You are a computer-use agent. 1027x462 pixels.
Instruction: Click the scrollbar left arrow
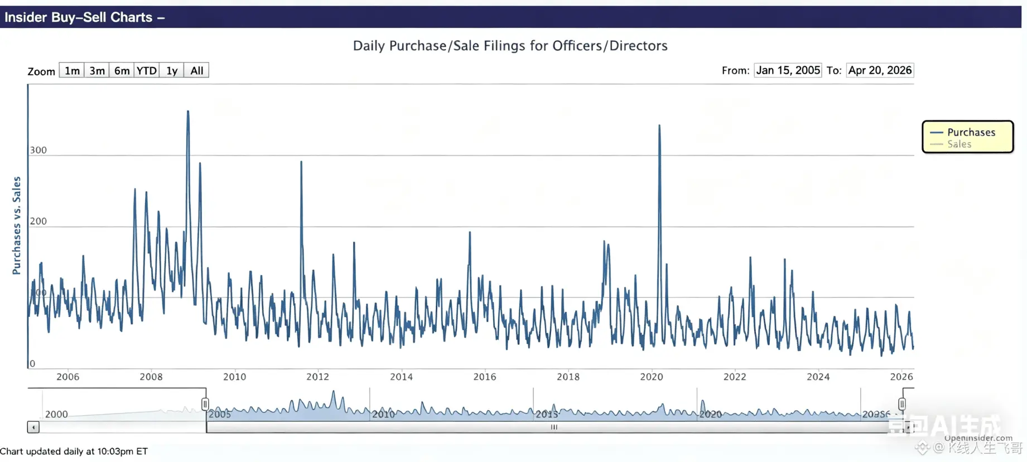pyautogui.click(x=33, y=427)
